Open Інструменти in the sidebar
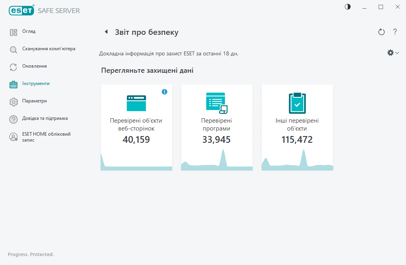406x265 pixels. (x=36, y=84)
